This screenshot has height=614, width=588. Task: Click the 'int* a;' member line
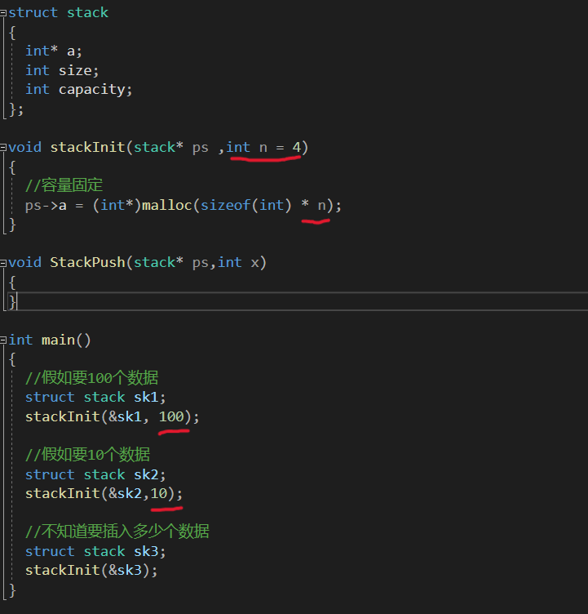pos(54,51)
